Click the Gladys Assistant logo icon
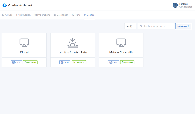The width and height of the screenshot is (195, 114). [5, 5]
